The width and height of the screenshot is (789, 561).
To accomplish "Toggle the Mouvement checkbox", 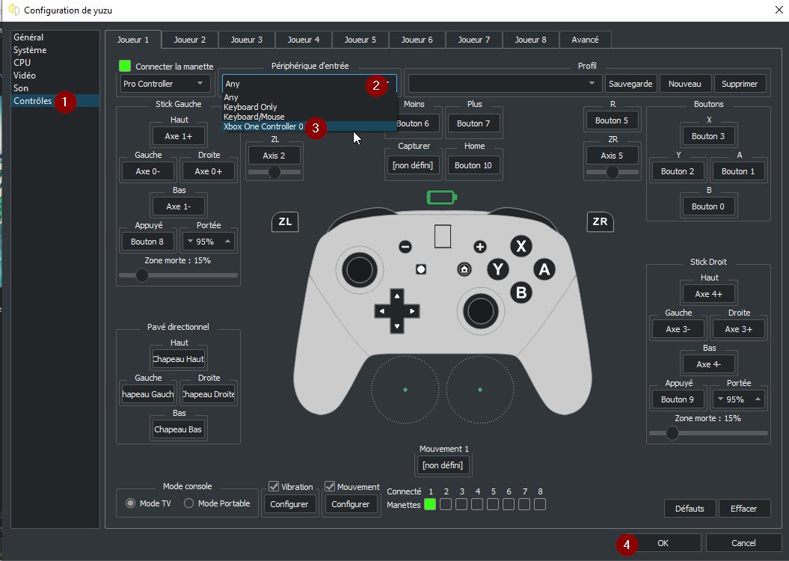I will (x=331, y=487).
